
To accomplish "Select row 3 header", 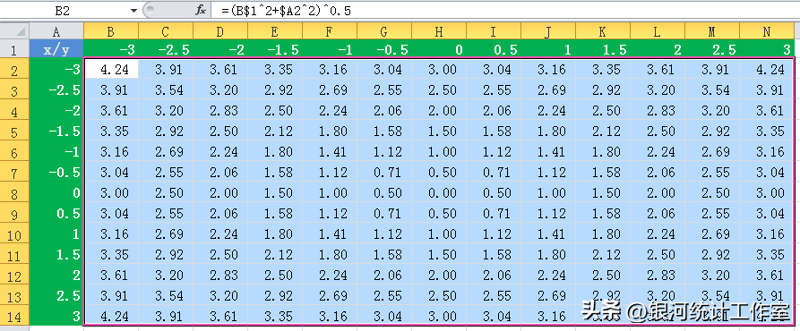I will (x=15, y=90).
